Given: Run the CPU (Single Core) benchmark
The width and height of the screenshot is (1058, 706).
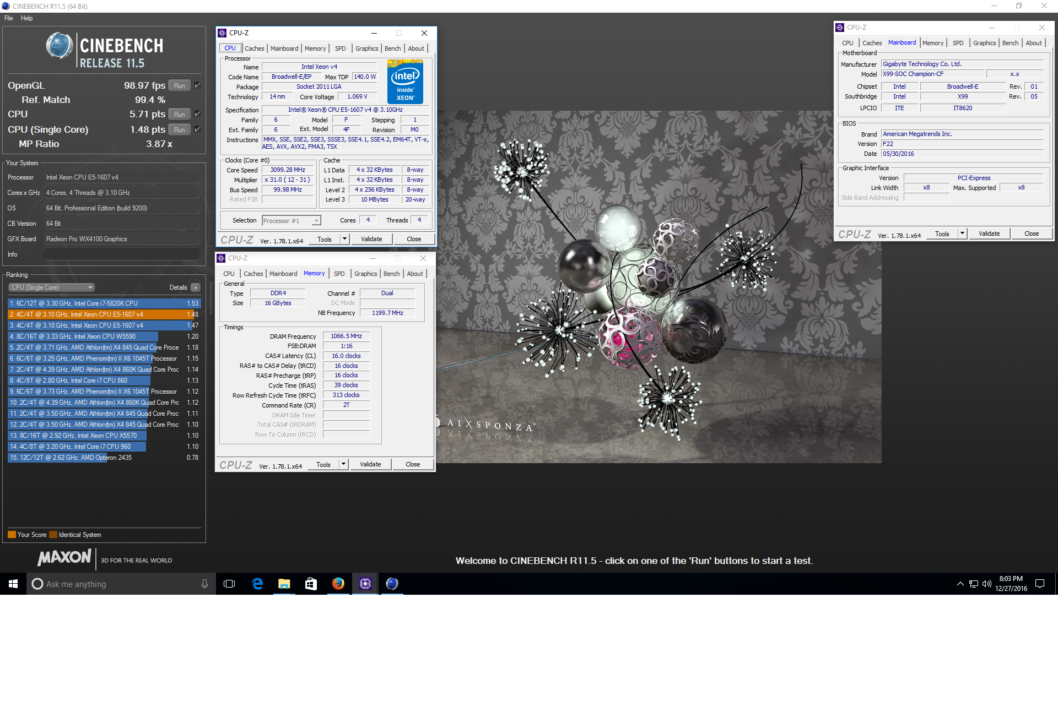Looking at the screenshot, I should point(180,129).
